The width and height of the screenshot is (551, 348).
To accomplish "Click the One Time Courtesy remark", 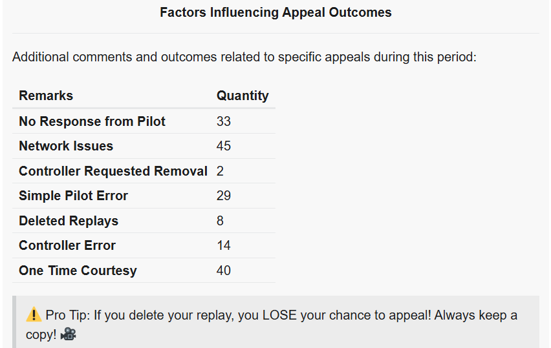I will click(x=78, y=271).
